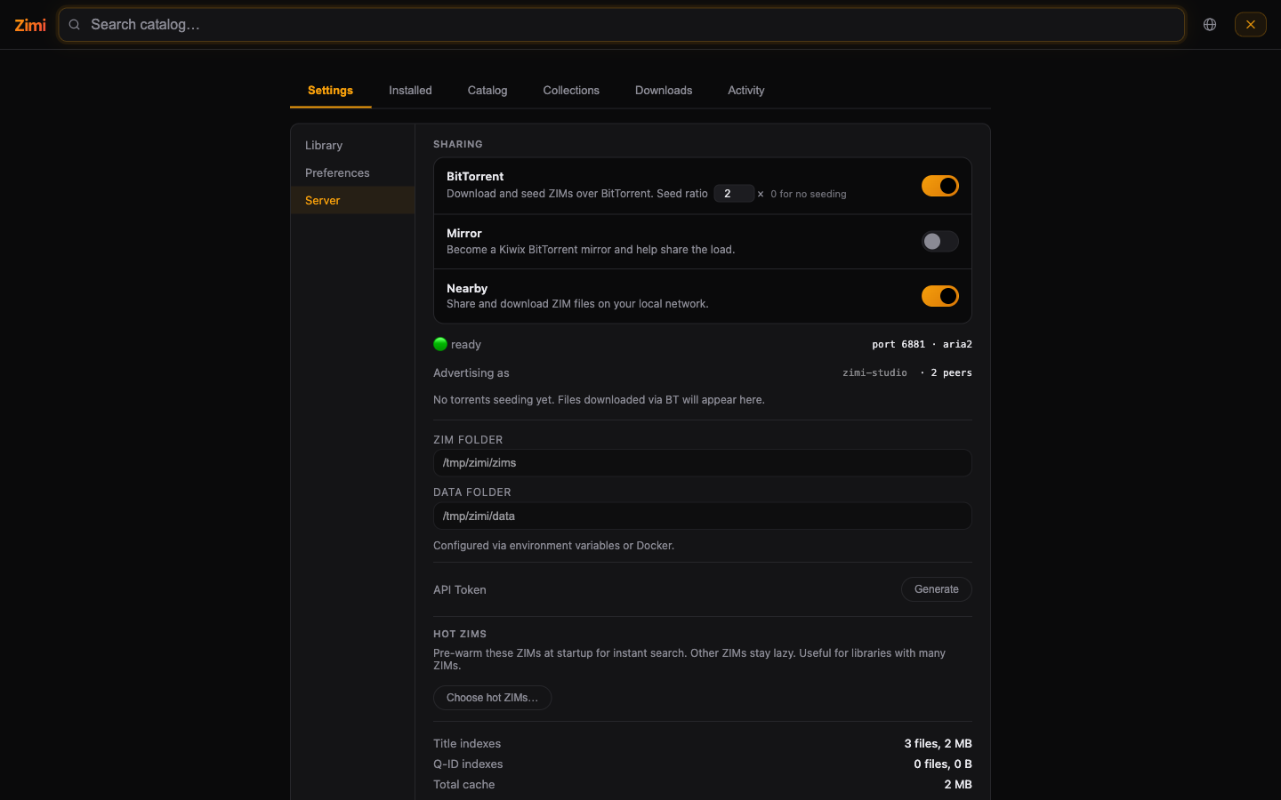Screen dimensions: 1281x800
Task: Close the panel with the X button
Action: (1251, 25)
